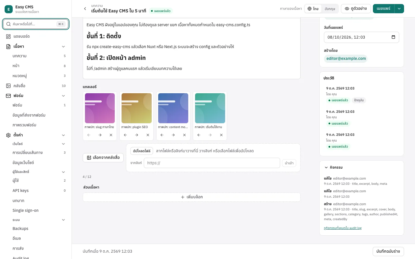Remove 'เริ่มต้นใช้งาน' gallery image
Image resolution: width=415 pixels, height=259 pixels.
coord(221,135)
